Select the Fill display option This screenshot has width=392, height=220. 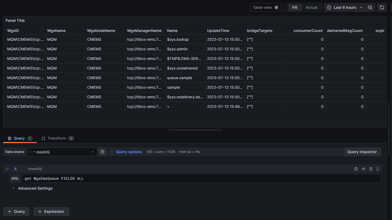tap(294, 7)
